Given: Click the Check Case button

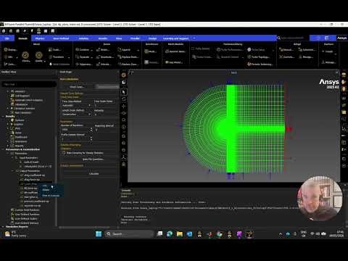Looking at the screenshot, I should [77, 86].
